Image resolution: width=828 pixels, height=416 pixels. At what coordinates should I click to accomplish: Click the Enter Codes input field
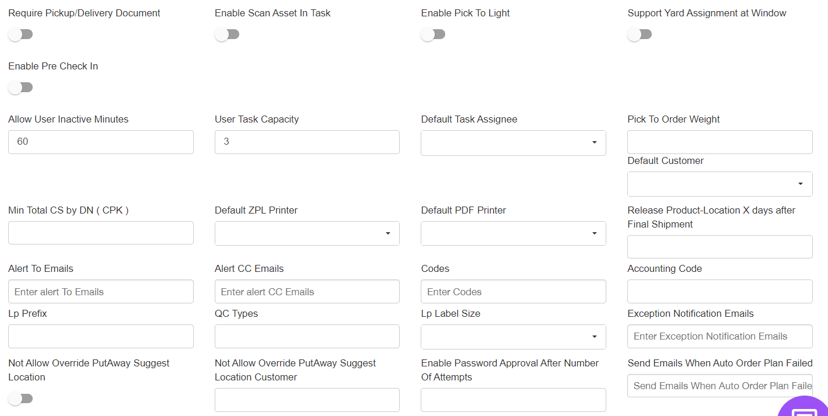point(513,292)
